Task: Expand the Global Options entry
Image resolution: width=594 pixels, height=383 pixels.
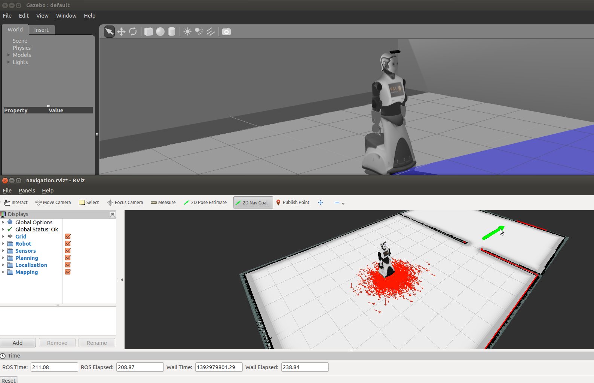Action: (3, 222)
